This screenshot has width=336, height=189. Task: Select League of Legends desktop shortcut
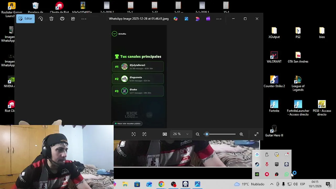pos(298,83)
